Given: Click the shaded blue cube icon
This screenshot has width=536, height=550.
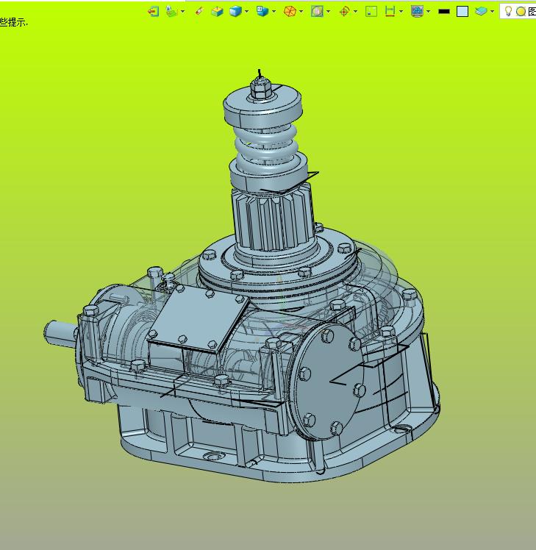Looking at the screenshot, I should (235, 11).
